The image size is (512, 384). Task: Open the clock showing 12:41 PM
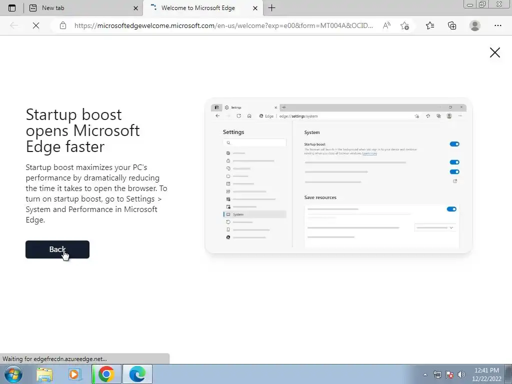(x=486, y=374)
